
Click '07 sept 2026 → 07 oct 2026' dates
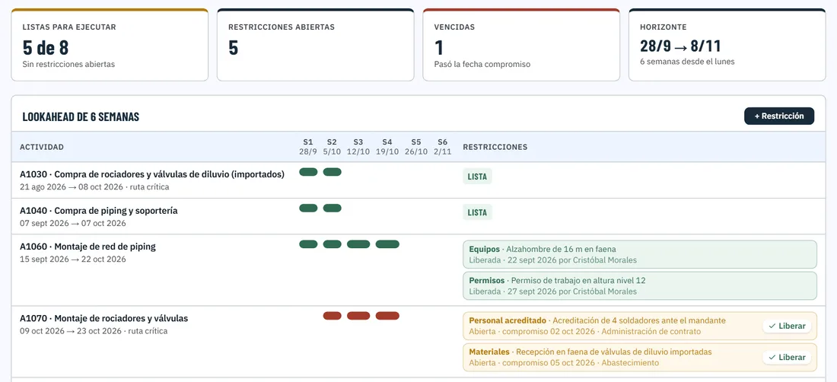[72, 223]
